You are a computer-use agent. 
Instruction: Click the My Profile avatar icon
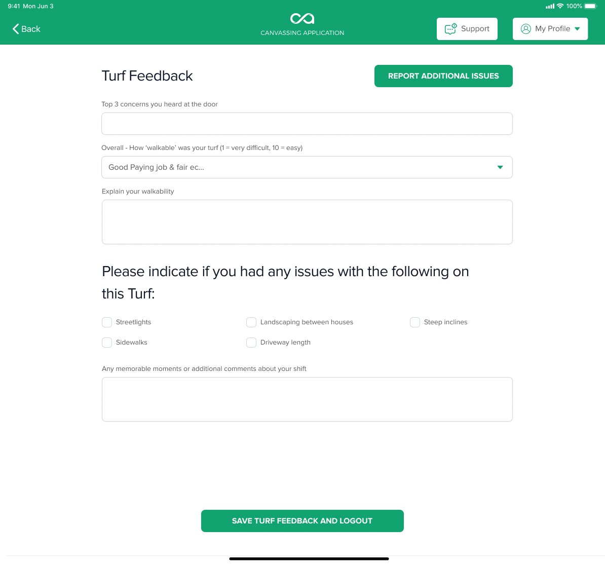[x=525, y=29]
